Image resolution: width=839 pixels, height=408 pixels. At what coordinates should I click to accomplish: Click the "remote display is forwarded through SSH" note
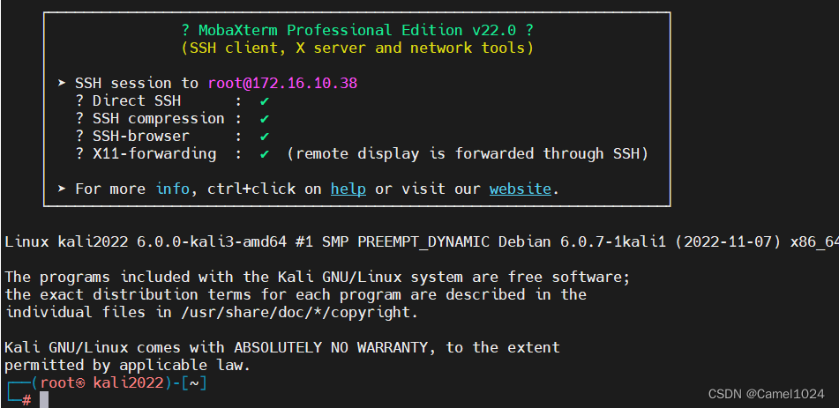[468, 154]
